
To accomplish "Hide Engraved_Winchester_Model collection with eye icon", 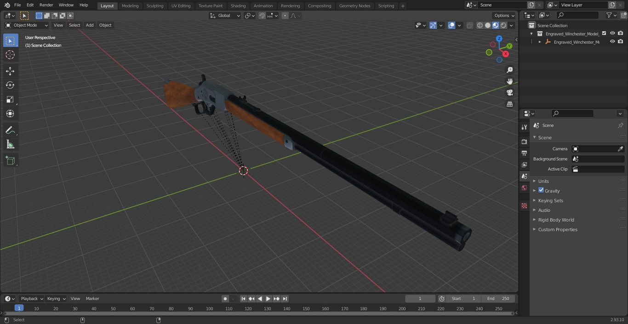I will click(x=612, y=33).
